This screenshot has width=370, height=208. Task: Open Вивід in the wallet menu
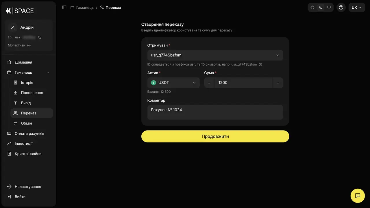[x=32, y=103]
